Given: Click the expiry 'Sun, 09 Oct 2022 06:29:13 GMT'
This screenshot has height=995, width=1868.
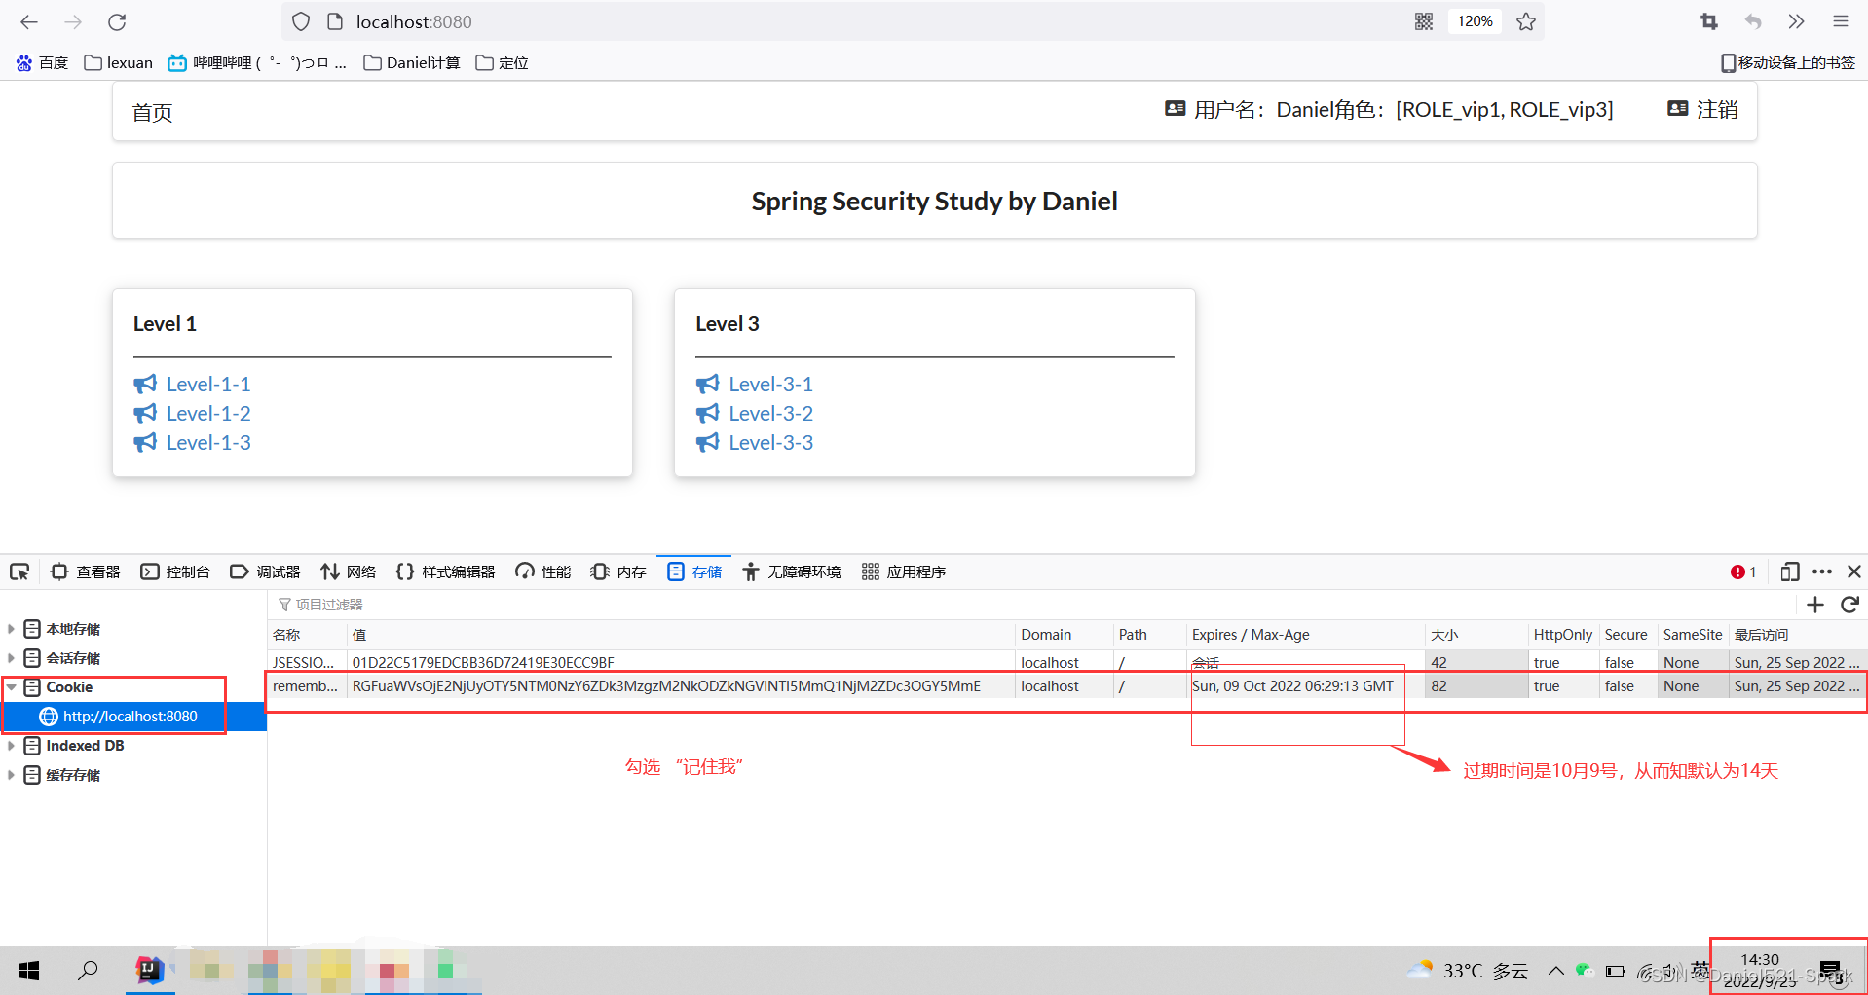Looking at the screenshot, I should pos(1293,686).
